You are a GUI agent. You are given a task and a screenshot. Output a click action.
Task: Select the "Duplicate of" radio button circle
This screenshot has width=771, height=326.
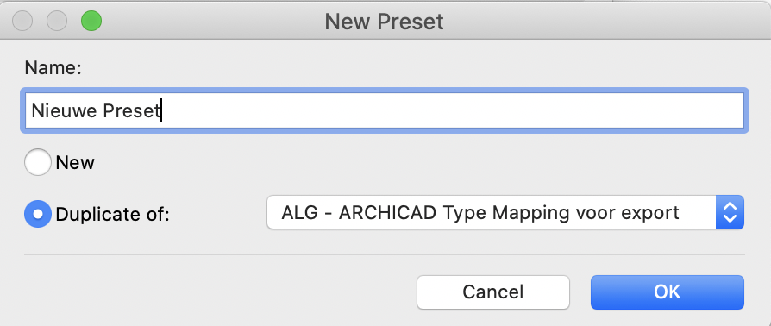click(x=38, y=214)
